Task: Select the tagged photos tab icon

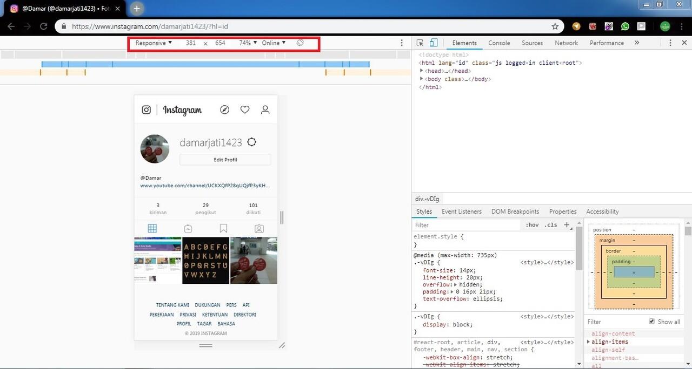Action: 259,228
